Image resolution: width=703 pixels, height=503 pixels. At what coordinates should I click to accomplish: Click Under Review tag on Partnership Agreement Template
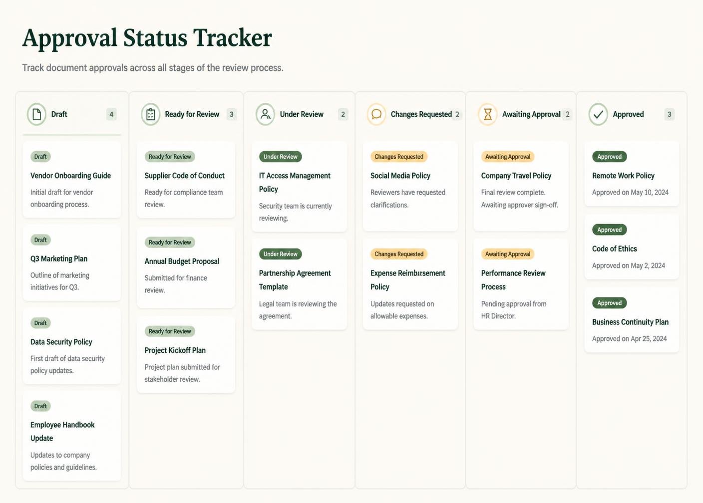(280, 254)
